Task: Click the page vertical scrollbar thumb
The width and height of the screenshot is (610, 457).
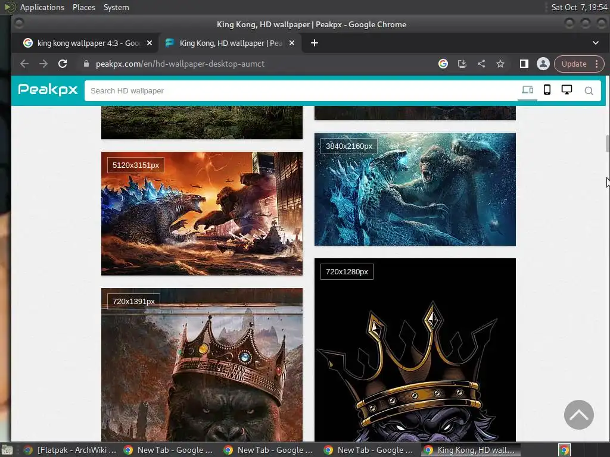Action: [x=607, y=144]
